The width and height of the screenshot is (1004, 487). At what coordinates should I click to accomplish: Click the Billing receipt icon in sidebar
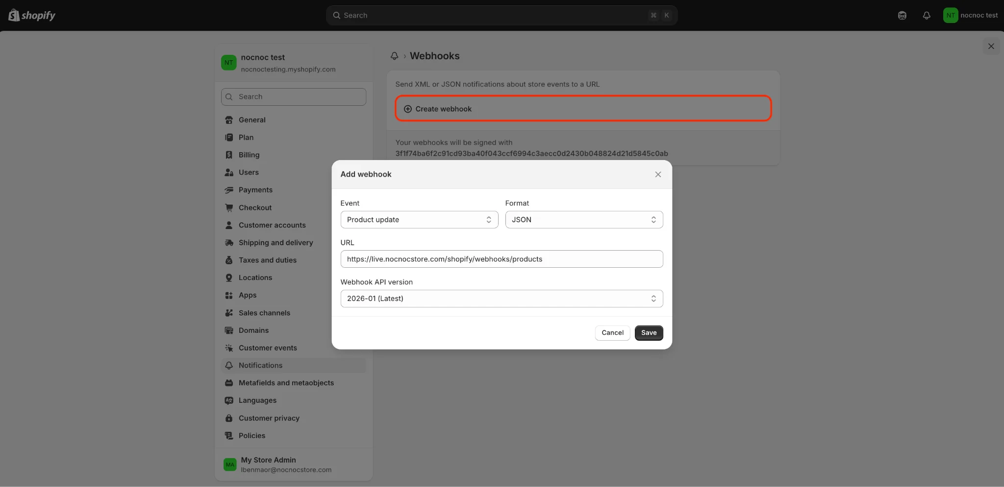[x=229, y=155]
